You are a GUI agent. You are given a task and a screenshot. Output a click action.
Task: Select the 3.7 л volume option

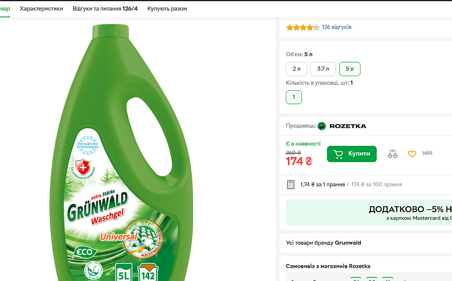coord(323,69)
